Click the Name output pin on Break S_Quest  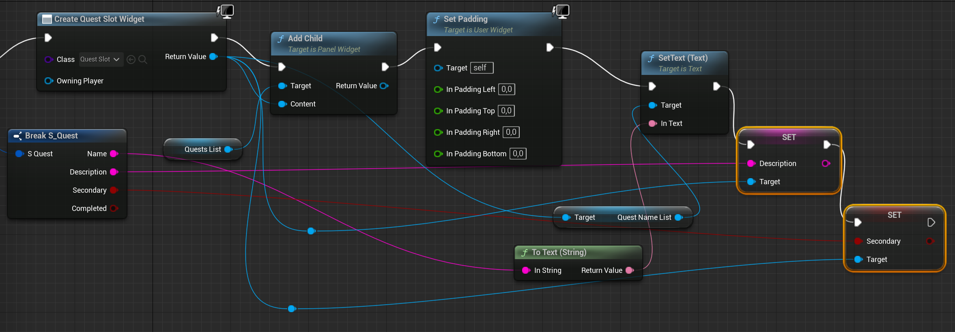tap(114, 154)
